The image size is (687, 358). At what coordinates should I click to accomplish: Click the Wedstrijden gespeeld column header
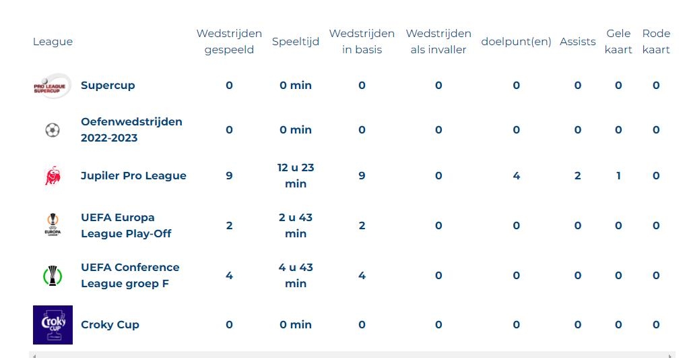coord(229,42)
